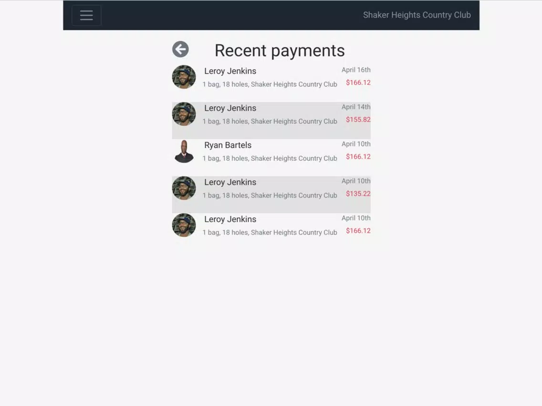
Task: Go back with the arrow icon
Action: coord(180,50)
